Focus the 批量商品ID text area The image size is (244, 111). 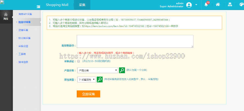pos(135,41)
